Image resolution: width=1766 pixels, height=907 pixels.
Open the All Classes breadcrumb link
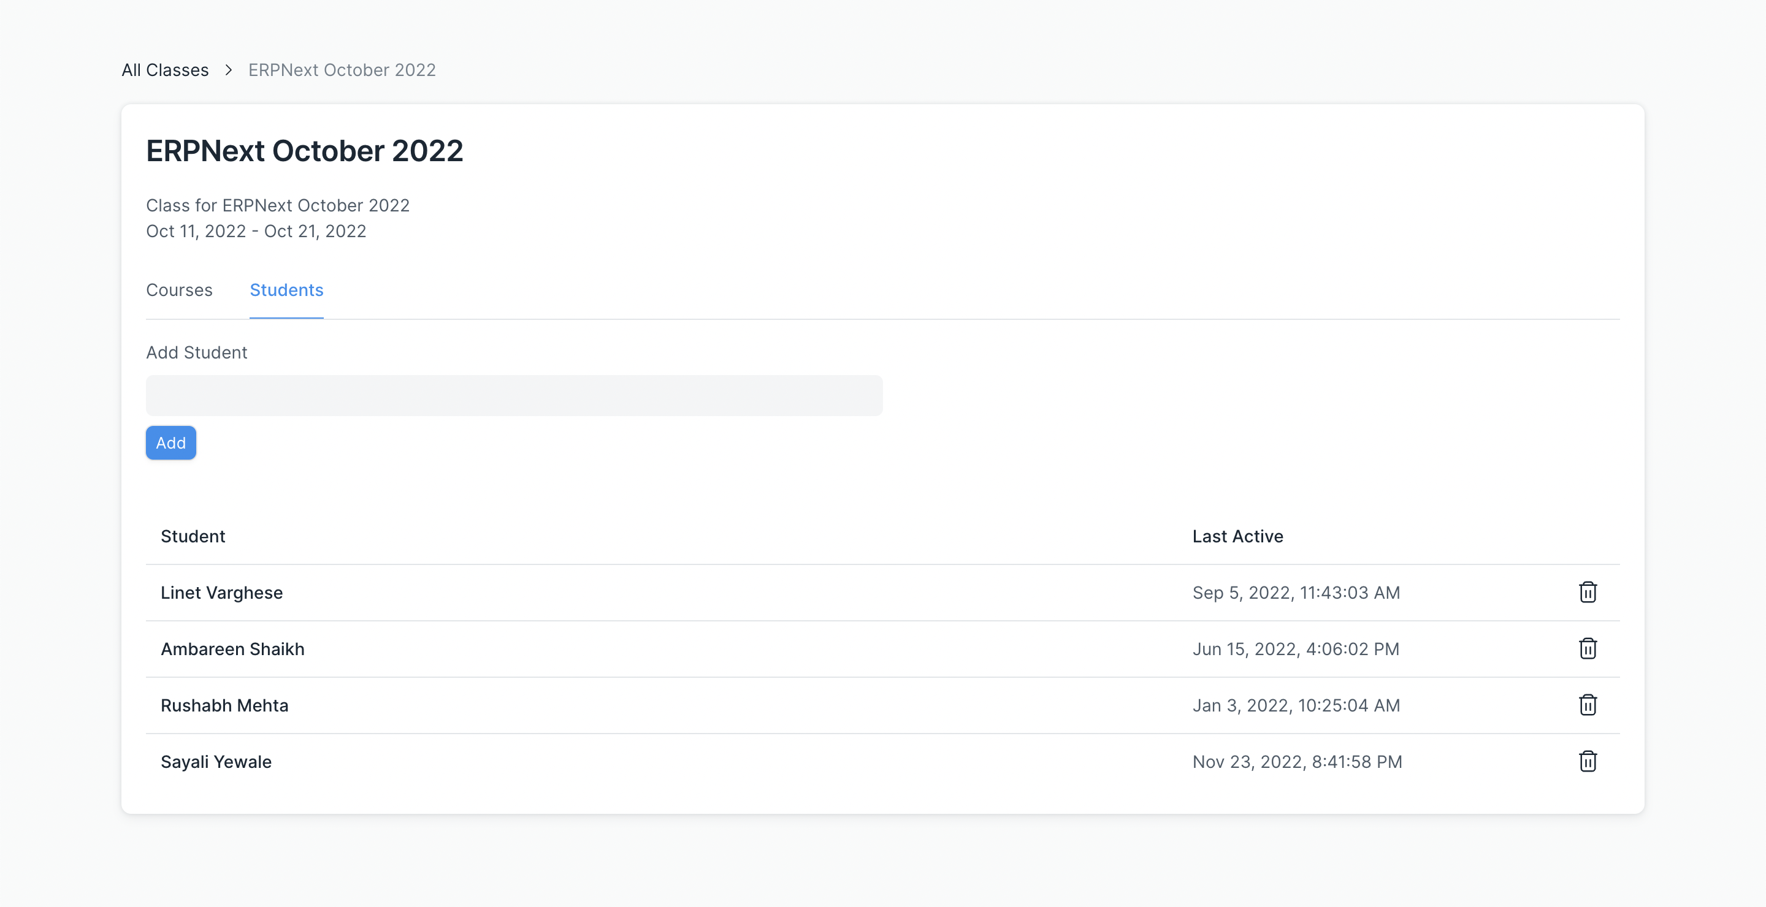point(164,69)
